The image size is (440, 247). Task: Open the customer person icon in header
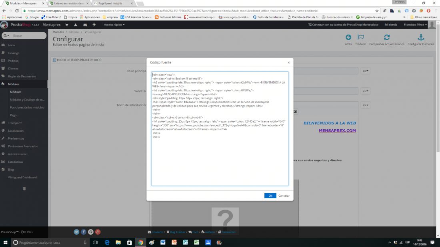point(76,25)
